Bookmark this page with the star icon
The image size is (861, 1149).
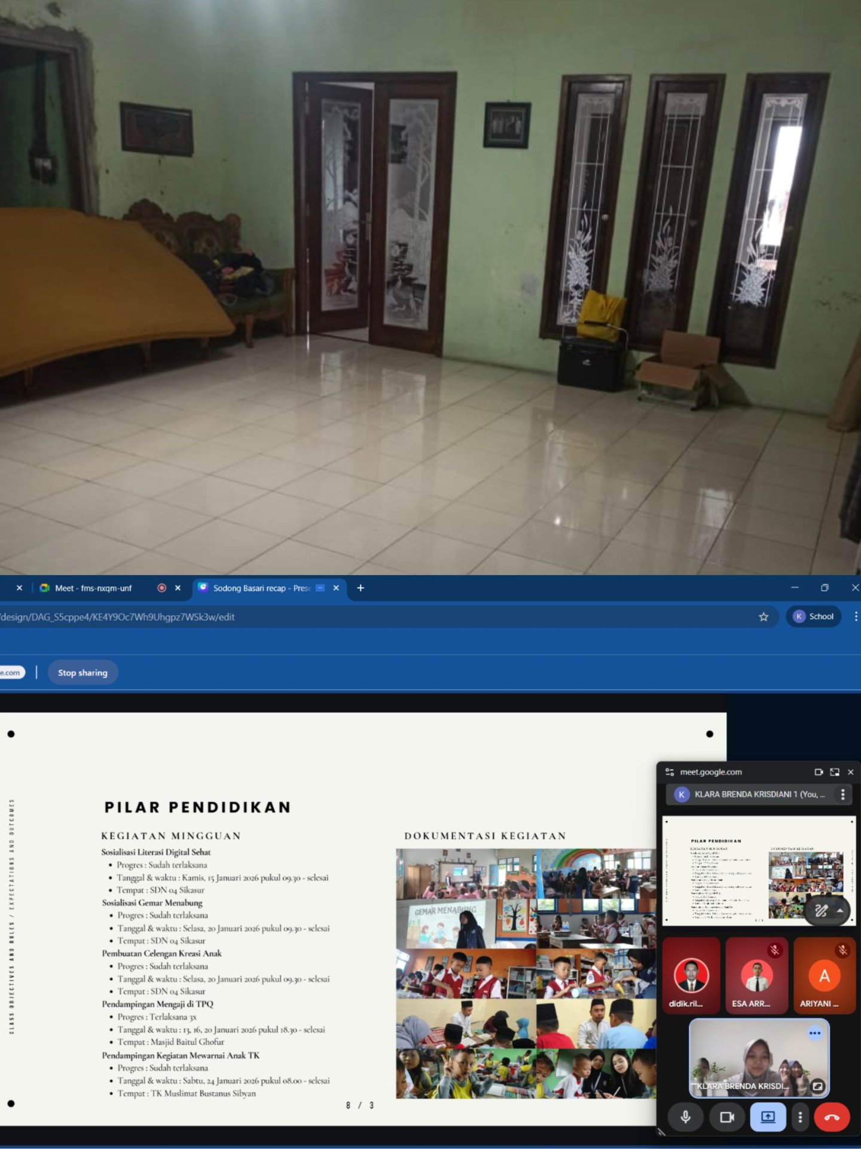[763, 616]
